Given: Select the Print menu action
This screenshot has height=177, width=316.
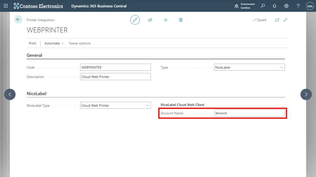Looking at the screenshot, I should point(32,43).
